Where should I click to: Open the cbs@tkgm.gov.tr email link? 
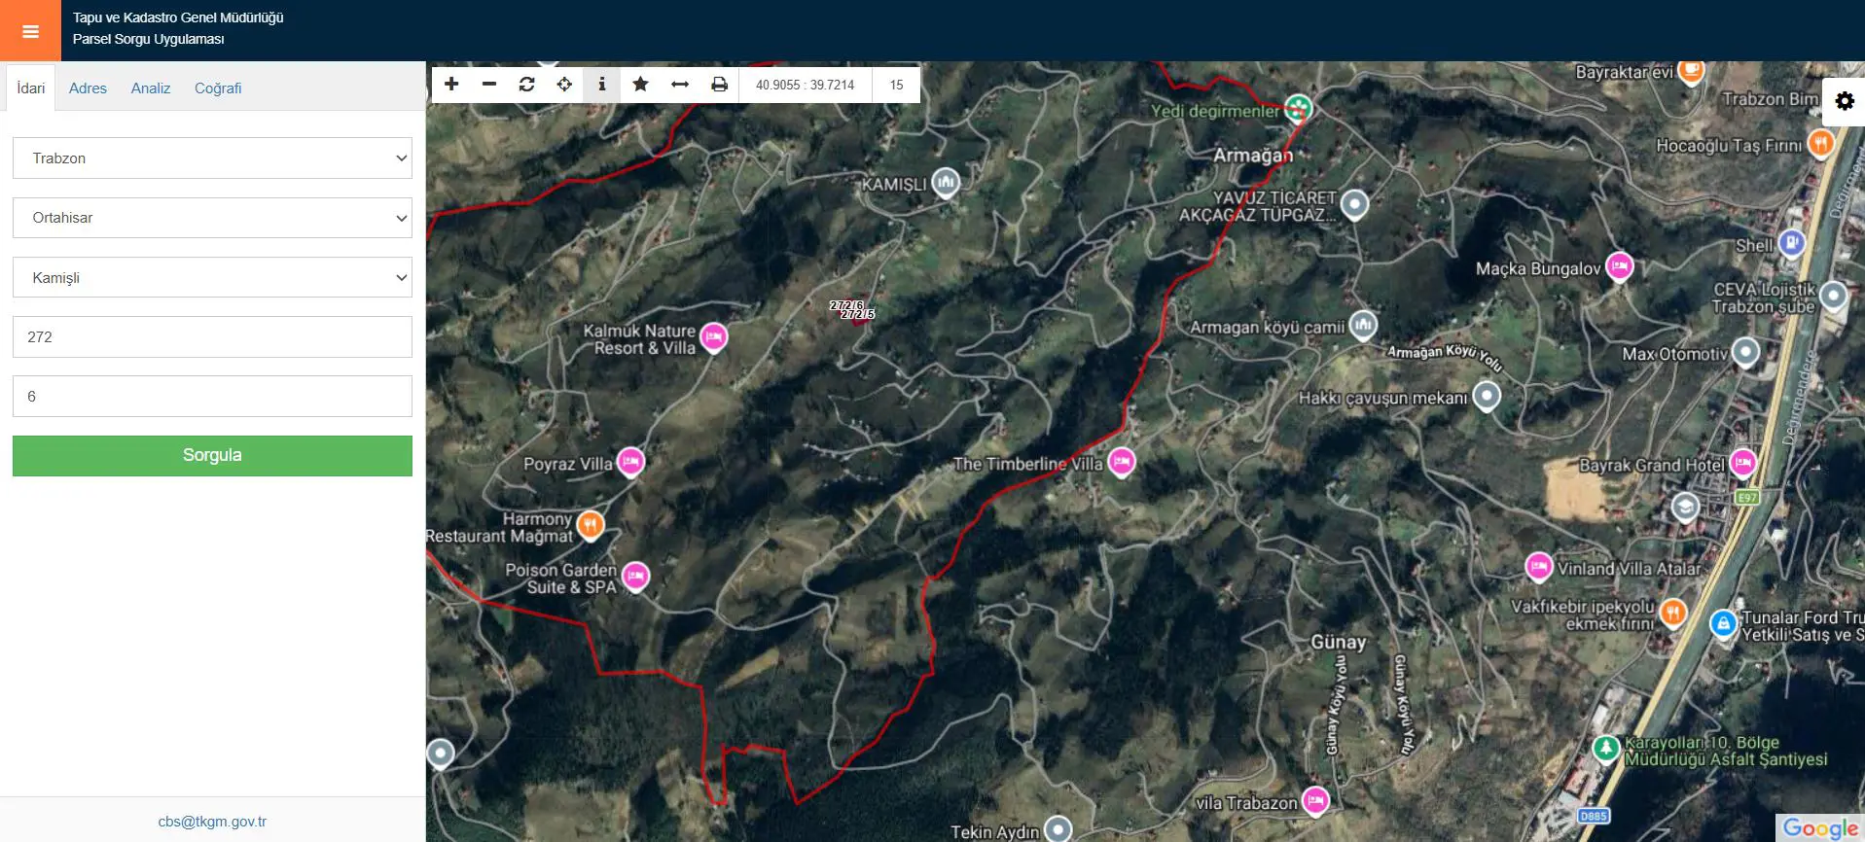coord(212,822)
